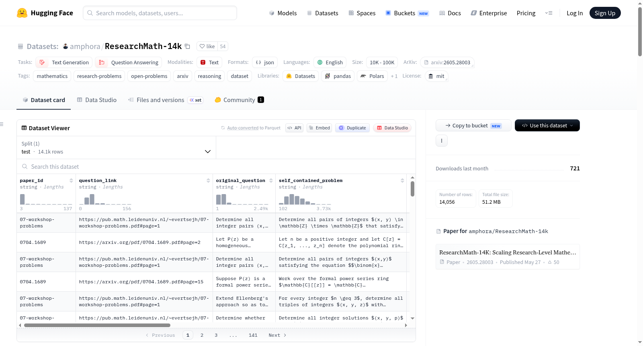The width and height of the screenshot is (643, 346).
Task: Click the 10K - 100K size tag
Action: [x=382, y=62]
